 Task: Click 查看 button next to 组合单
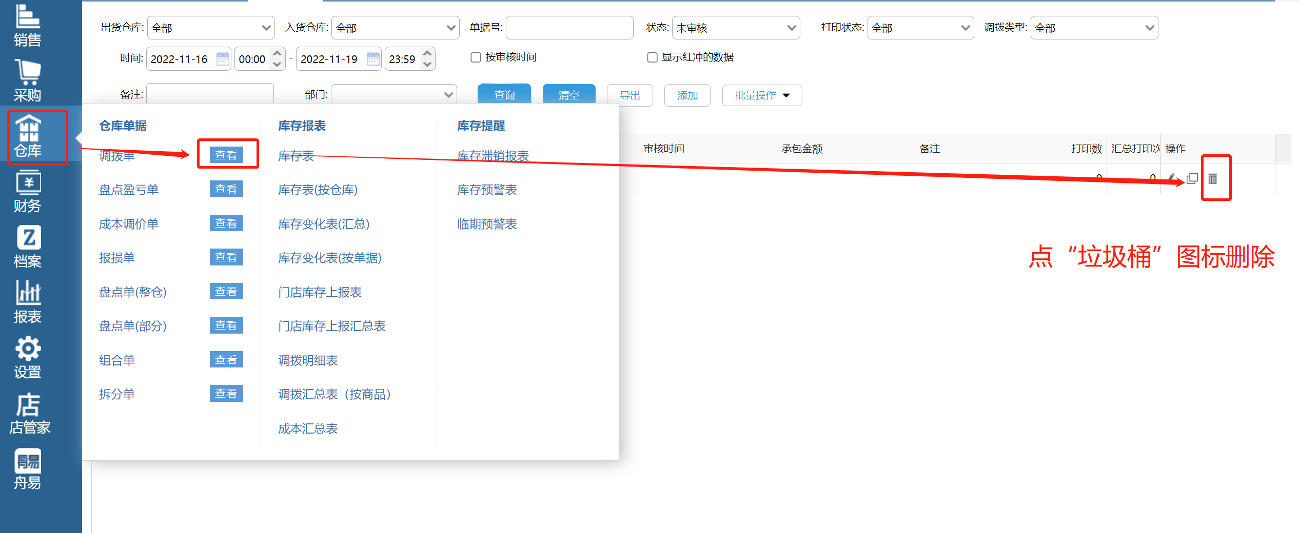click(226, 360)
